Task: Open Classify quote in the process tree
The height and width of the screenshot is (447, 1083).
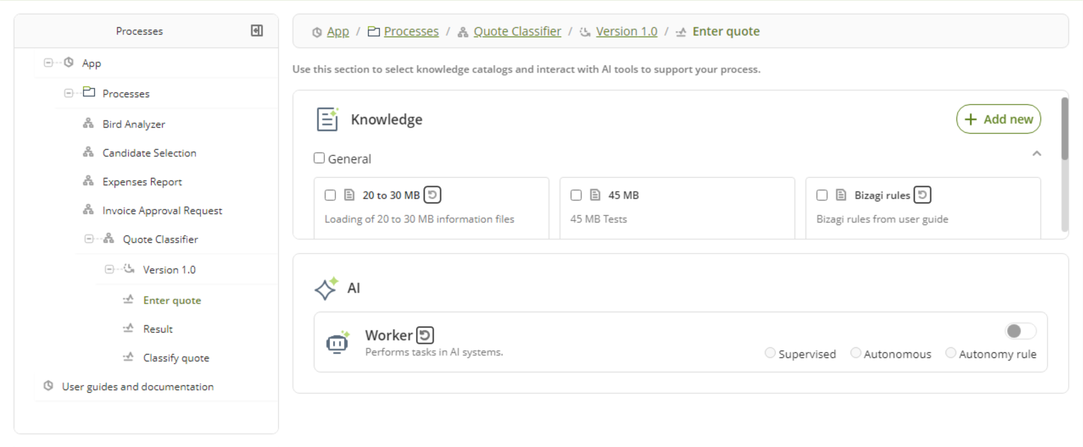Action: [176, 358]
